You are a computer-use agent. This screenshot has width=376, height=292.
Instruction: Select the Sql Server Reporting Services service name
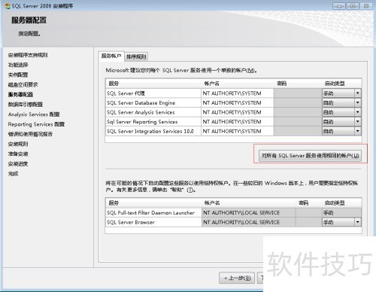coord(142,122)
